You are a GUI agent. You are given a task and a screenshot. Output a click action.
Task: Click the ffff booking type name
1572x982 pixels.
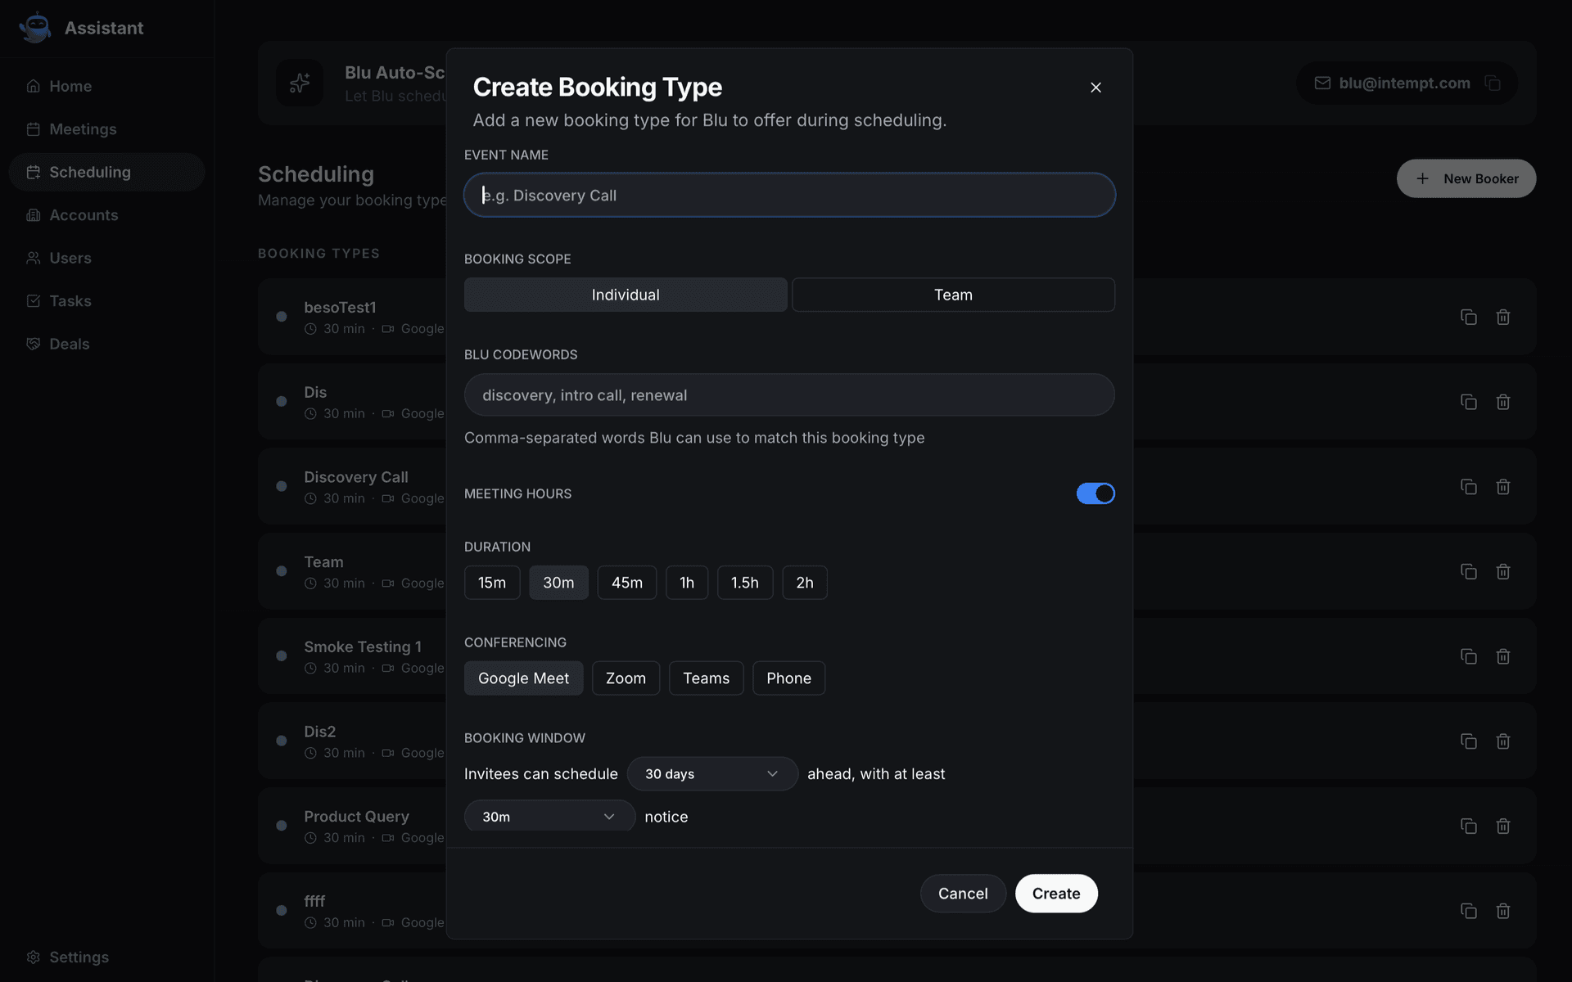click(314, 901)
